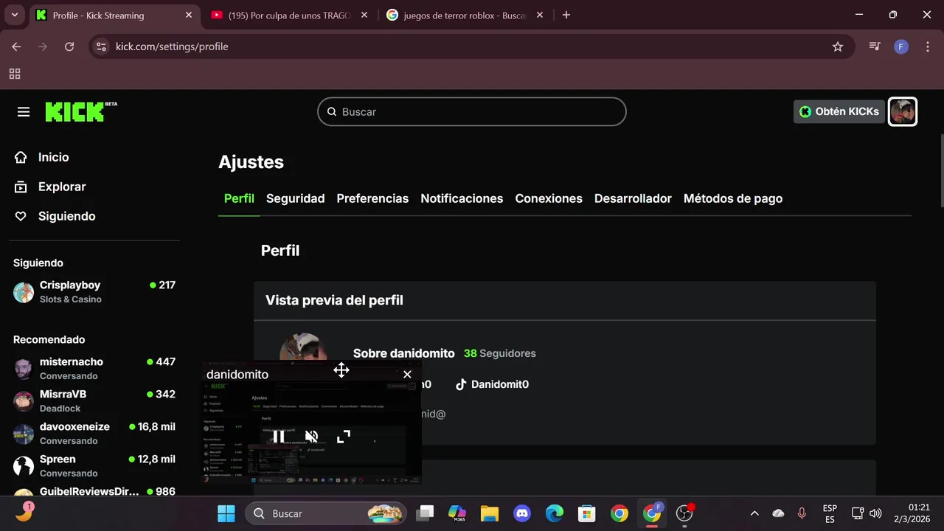The height and width of the screenshot is (531, 944).
Task: Open the Crisplayboy channel
Action: 94,292
